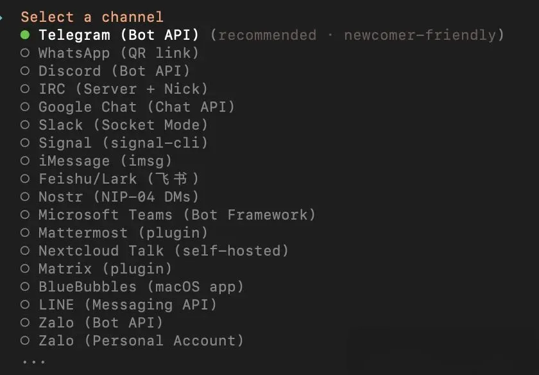
Task: Pick the iMessage (imsg) channel
Action: (x=25, y=161)
